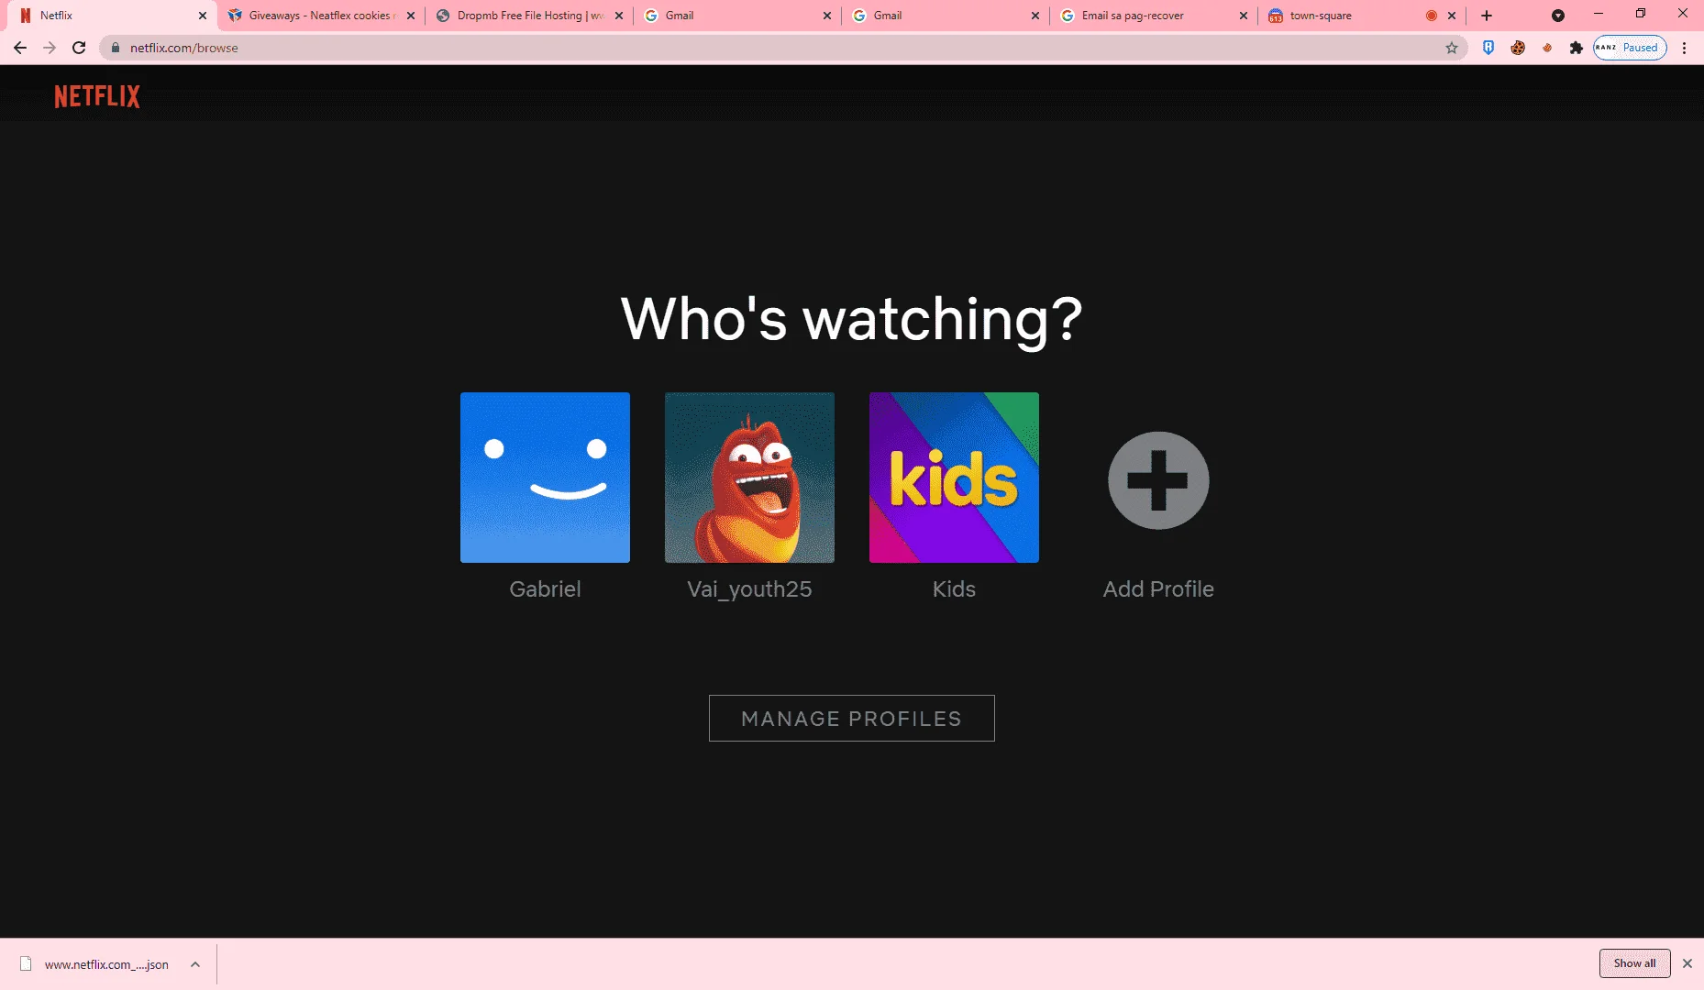Click the Add Profile text label
The image size is (1704, 990).
point(1158,589)
